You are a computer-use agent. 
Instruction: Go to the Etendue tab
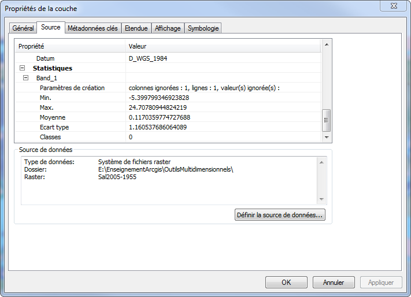click(137, 28)
